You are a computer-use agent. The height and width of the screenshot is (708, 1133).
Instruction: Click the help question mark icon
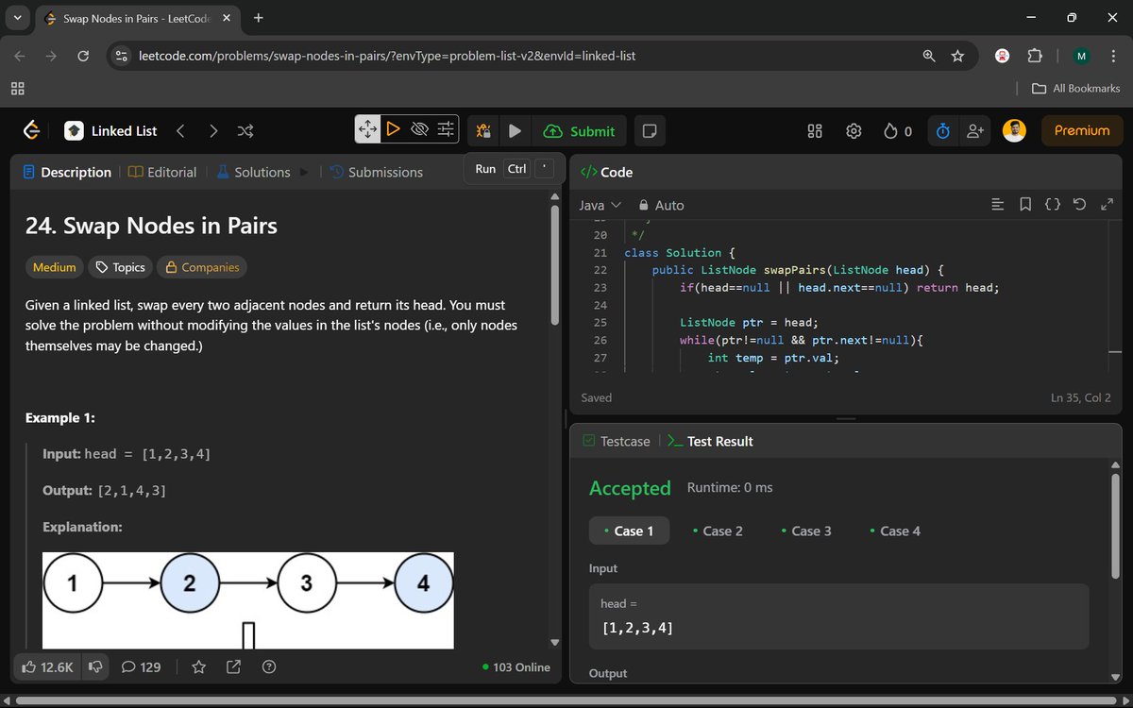[269, 666]
